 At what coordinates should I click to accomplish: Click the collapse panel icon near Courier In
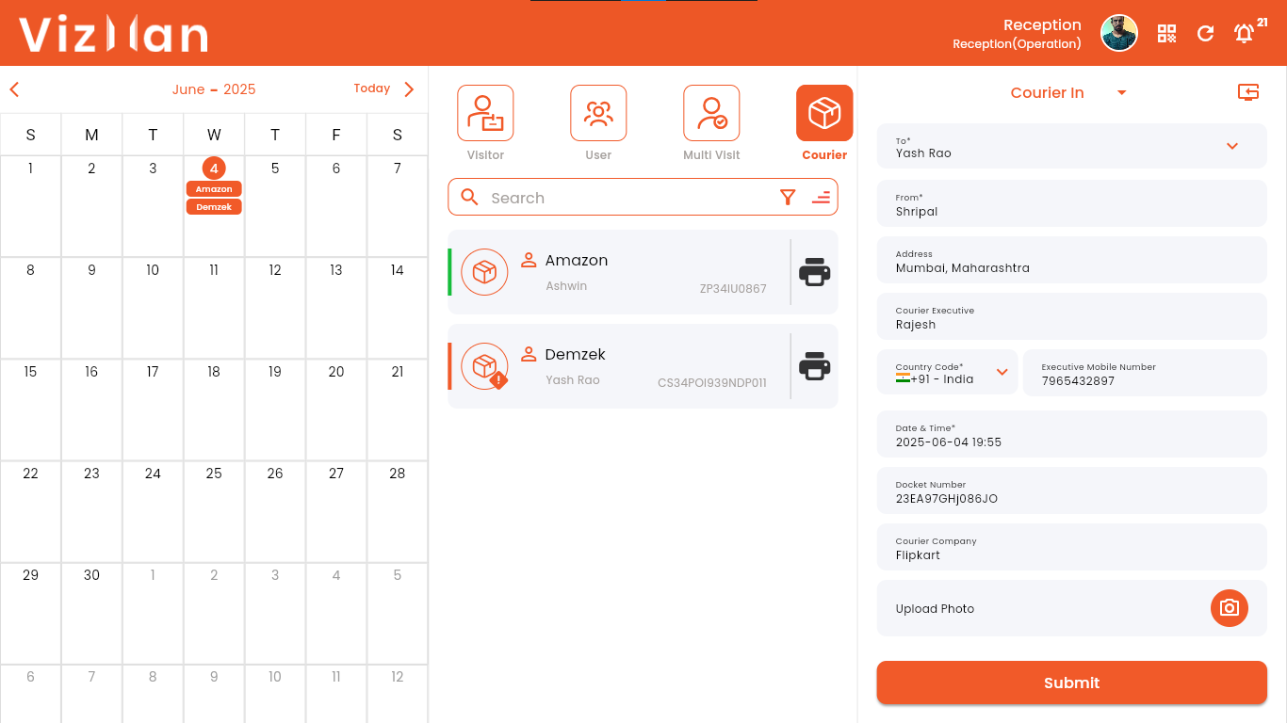click(1247, 91)
